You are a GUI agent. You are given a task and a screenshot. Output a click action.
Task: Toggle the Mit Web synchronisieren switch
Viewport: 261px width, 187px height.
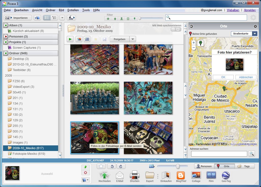coord(176,29)
